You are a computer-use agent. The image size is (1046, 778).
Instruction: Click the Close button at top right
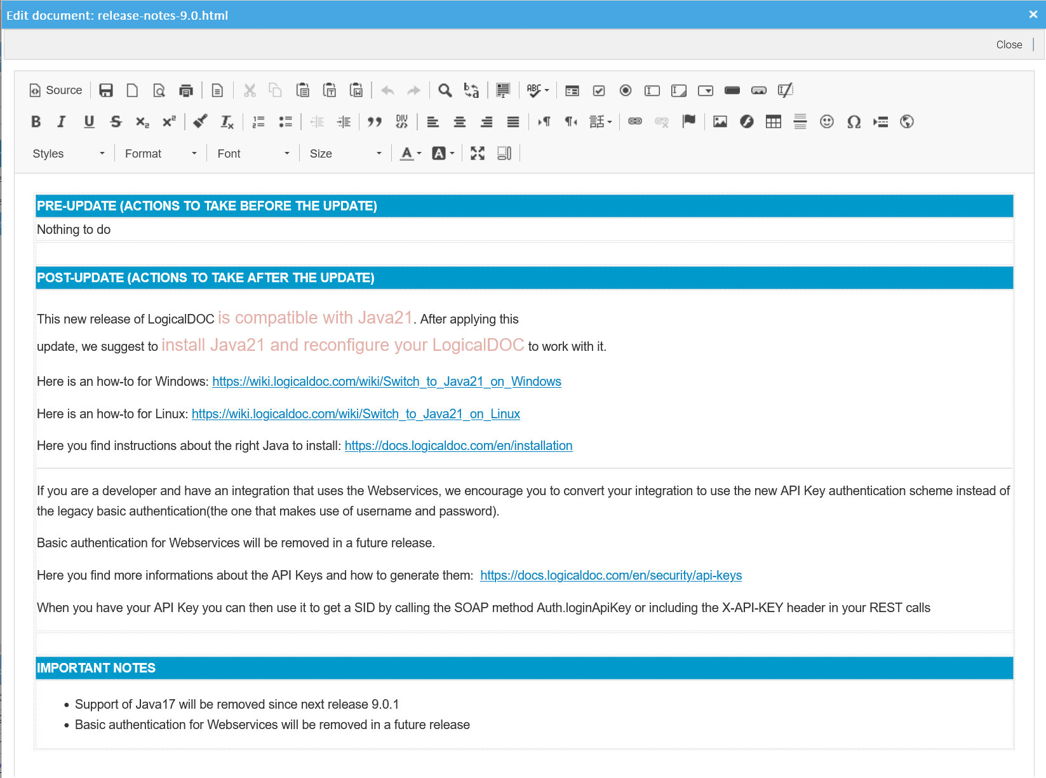pyautogui.click(x=1009, y=44)
